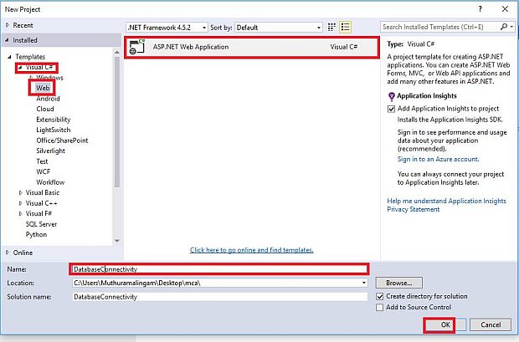Viewport: 519px width, 342px height.
Task: Expand the Visual F# node
Action: coord(21,214)
